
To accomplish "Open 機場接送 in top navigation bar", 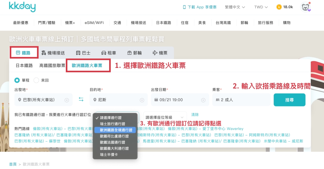I will [139, 23].
